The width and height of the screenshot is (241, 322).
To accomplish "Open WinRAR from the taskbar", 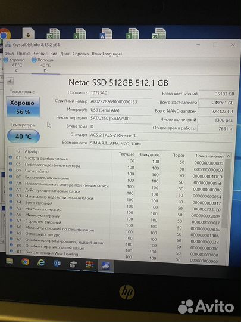I will coord(89,265).
